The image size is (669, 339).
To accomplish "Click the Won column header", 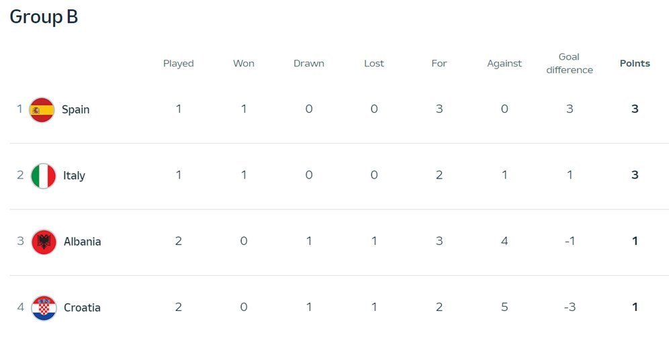I will tap(243, 64).
